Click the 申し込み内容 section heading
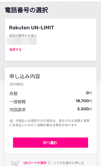 coord(25,76)
